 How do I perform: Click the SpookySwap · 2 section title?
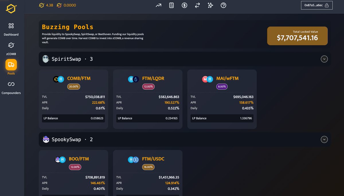(x=72, y=140)
